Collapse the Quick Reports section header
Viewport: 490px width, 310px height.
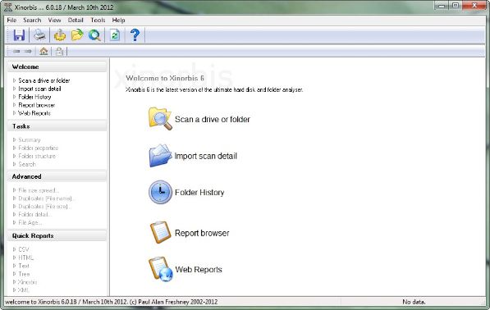[x=57, y=236]
